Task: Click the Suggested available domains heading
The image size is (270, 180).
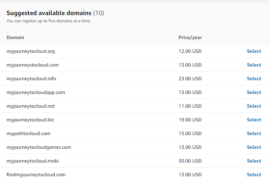Action: pyautogui.click(x=49, y=13)
